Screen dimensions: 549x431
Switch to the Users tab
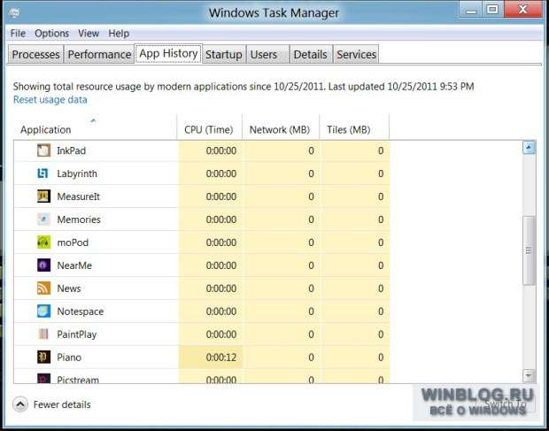(x=267, y=54)
